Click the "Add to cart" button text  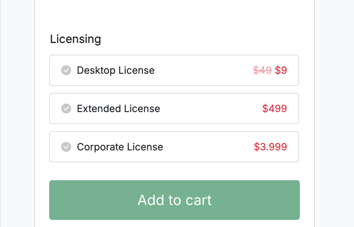[175, 200]
